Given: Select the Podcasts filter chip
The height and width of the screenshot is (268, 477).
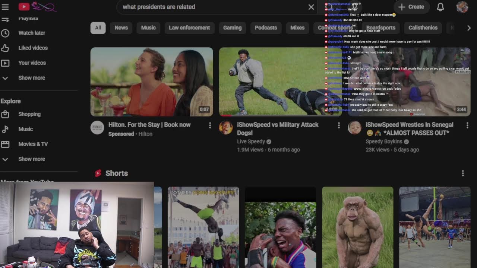Looking at the screenshot, I should 266,28.
